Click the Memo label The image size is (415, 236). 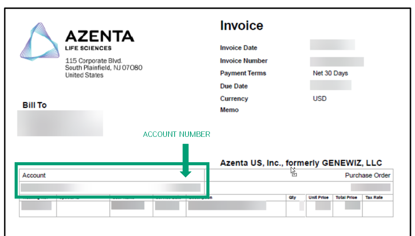pyautogui.click(x=229, y=110)
